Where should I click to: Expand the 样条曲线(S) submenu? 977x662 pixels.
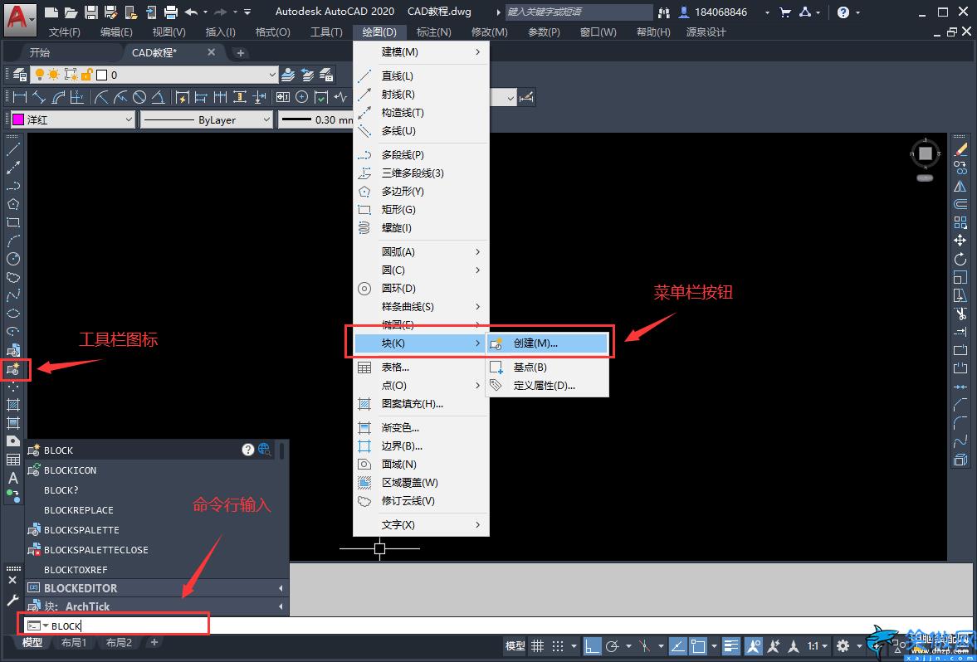click(x=421, y=306)
